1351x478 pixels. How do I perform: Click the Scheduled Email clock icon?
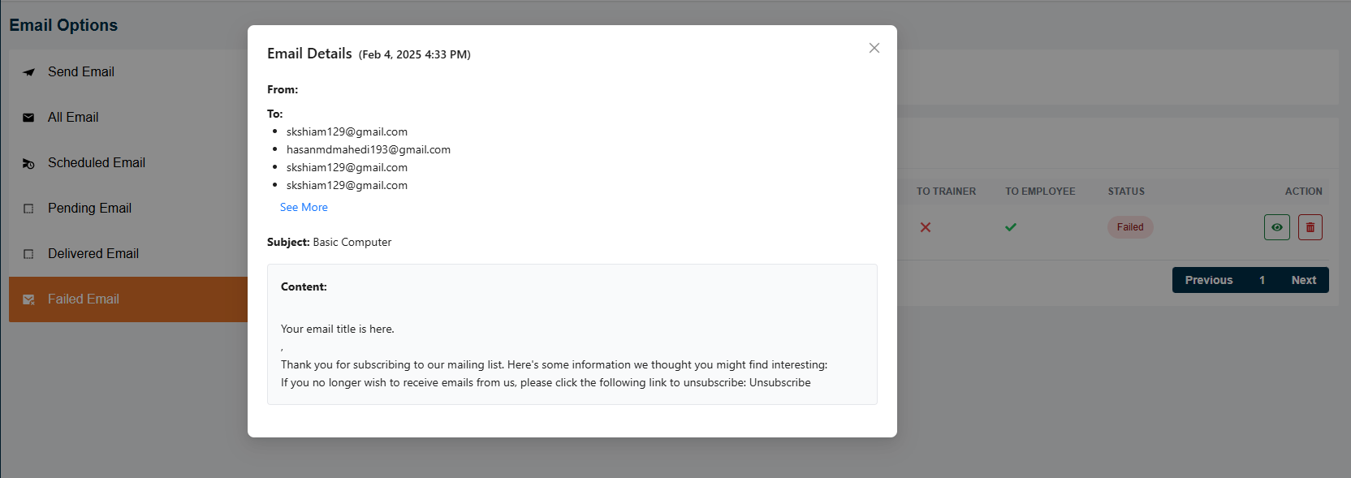[x=28, y=163]
